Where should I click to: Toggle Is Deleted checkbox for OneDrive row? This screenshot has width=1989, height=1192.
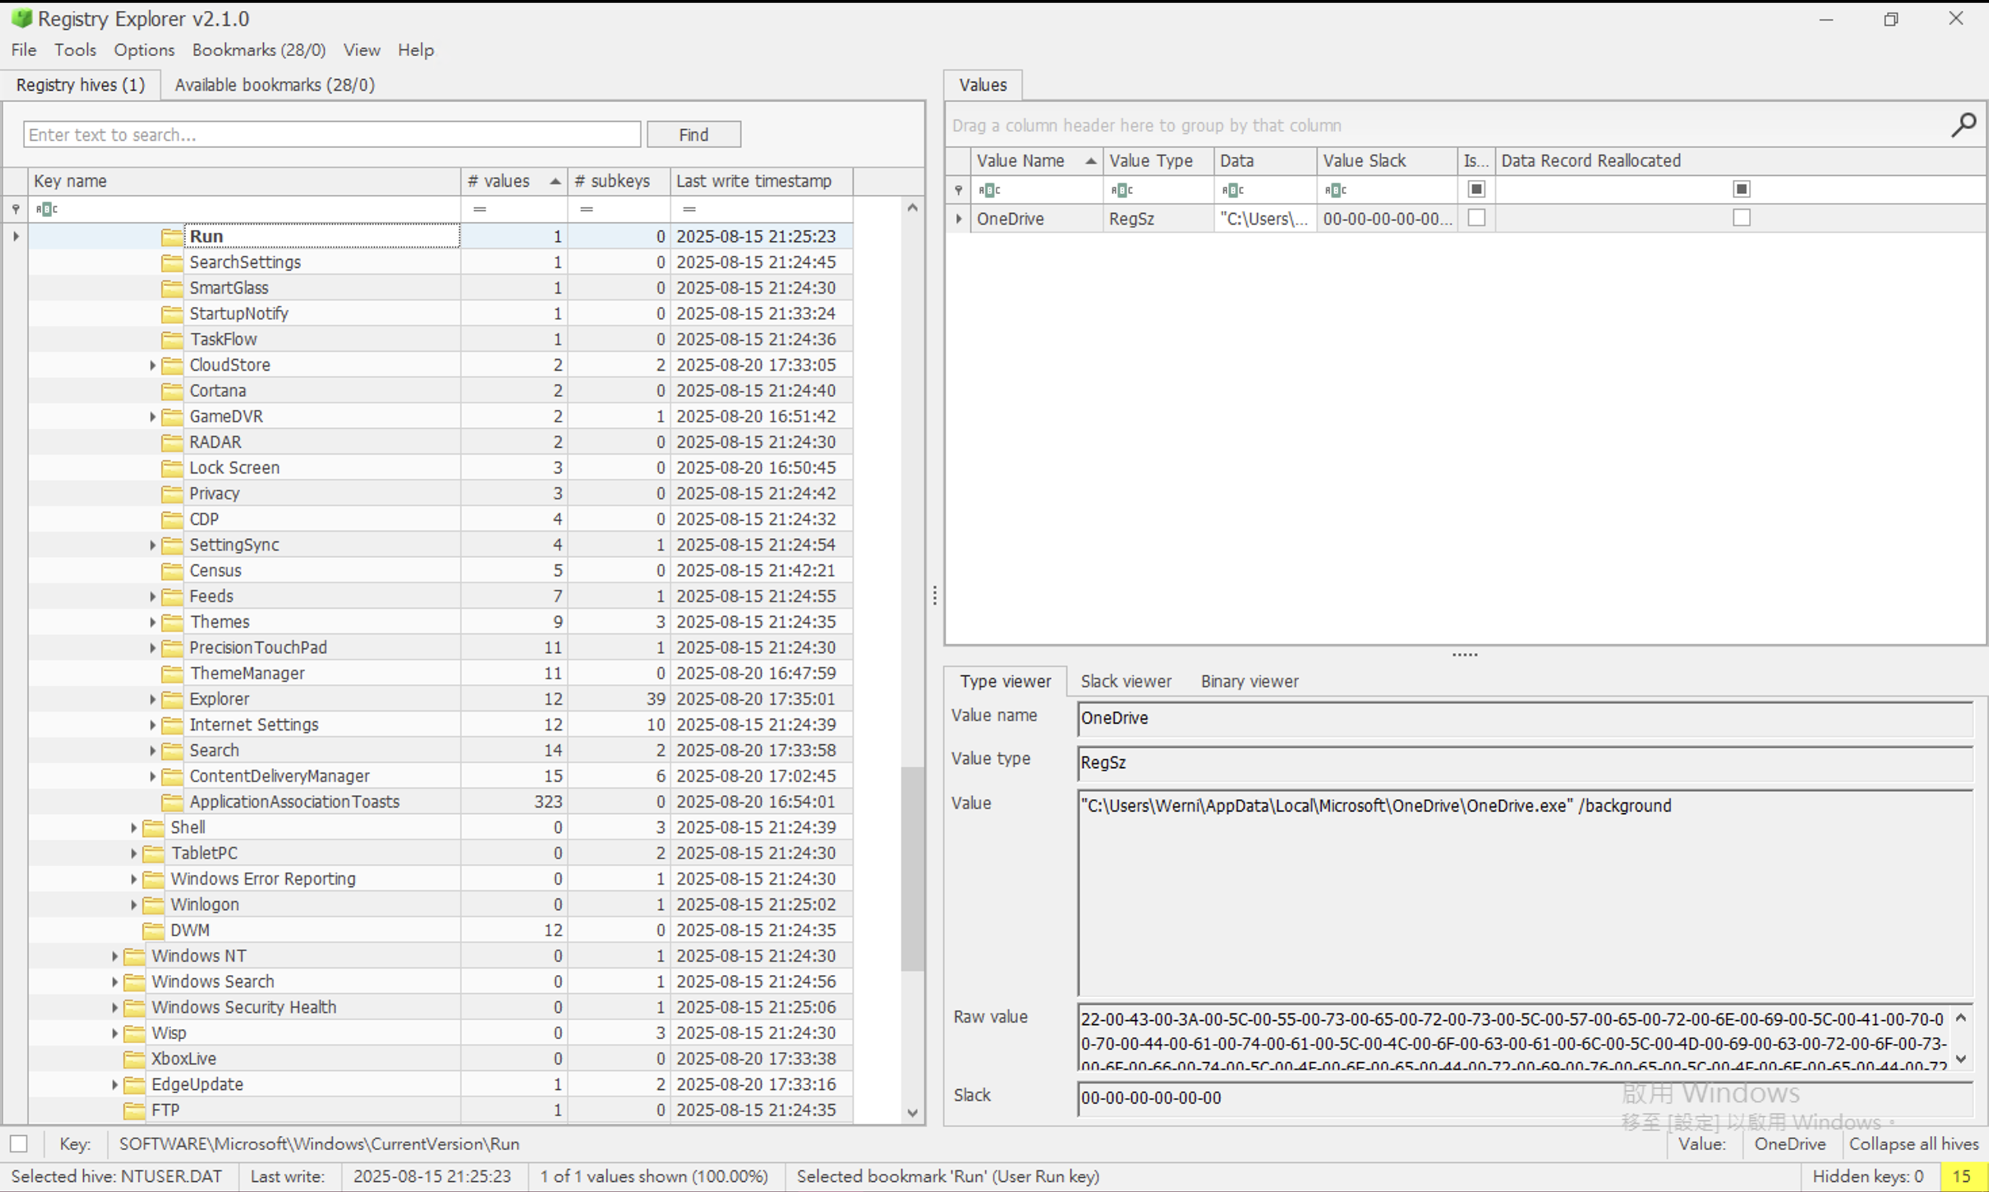pos(1476,218)
